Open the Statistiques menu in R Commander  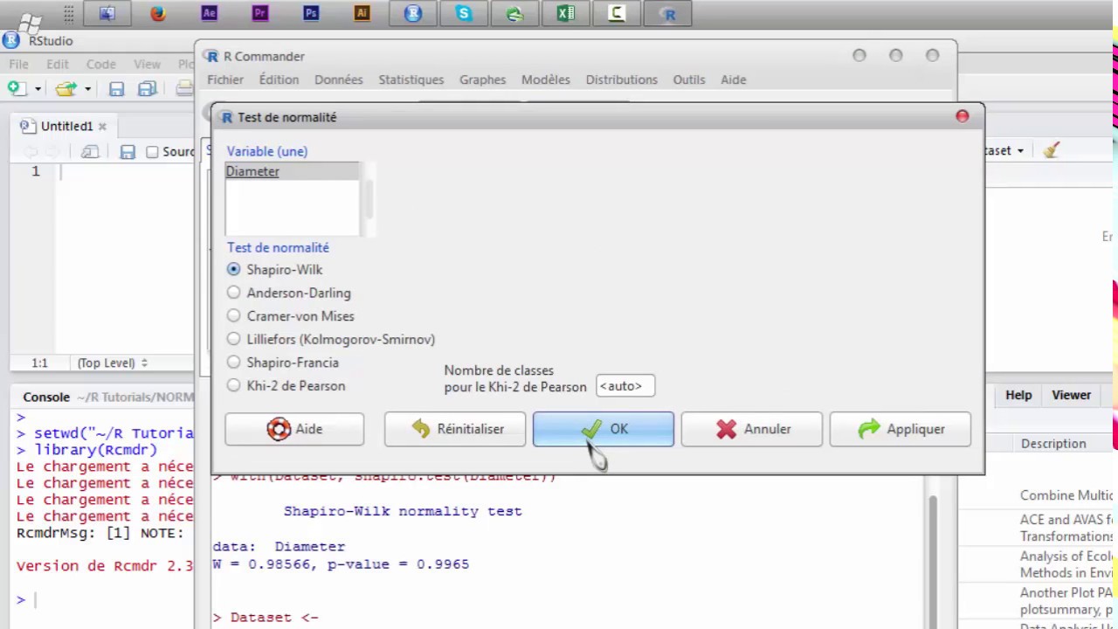411,79
